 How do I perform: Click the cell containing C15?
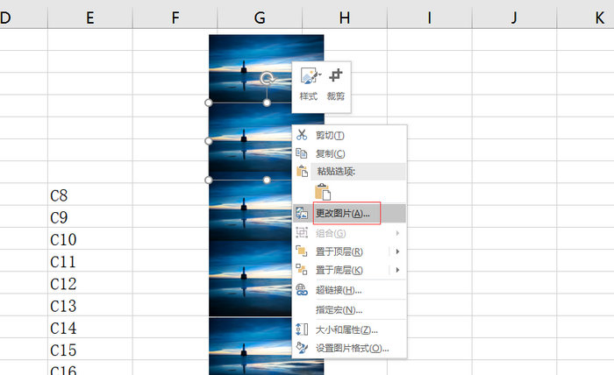[90, 350]
